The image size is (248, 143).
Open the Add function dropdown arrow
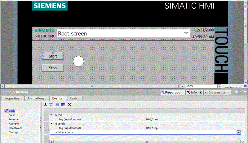[x=239, y=132]
